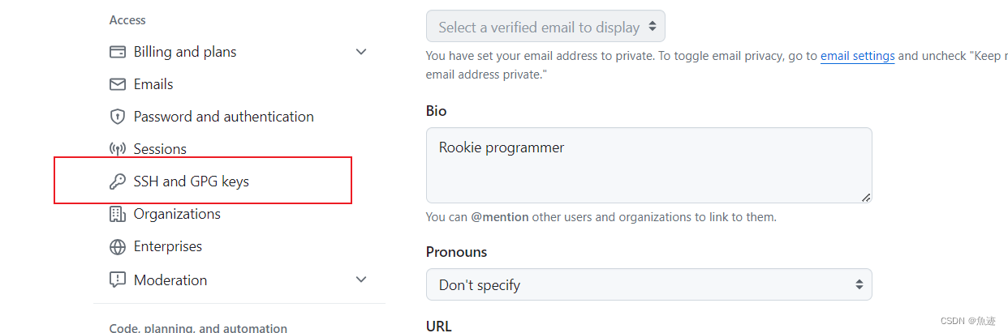Expand the Moderation section chevron
This screenshot has width=1008, height=333.
(x=362, y=280)
